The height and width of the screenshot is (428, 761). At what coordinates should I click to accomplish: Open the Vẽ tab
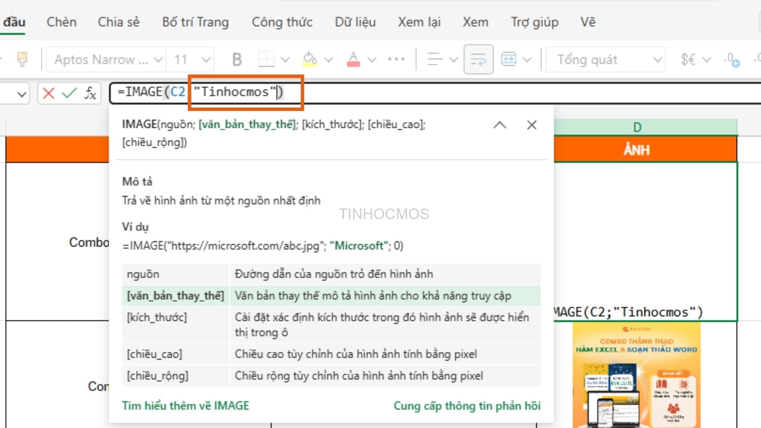click(x=588, y=22)
